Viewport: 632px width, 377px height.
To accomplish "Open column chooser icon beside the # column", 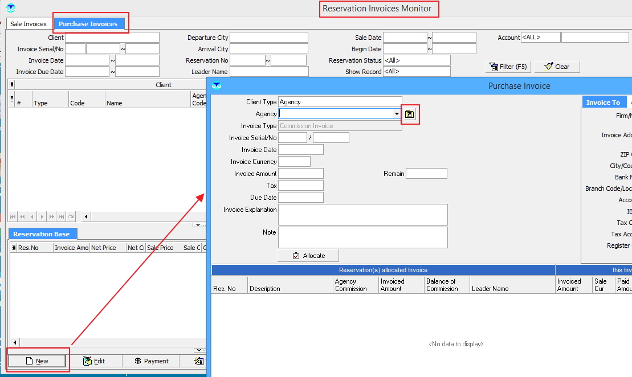I will (x=11, y=99).
